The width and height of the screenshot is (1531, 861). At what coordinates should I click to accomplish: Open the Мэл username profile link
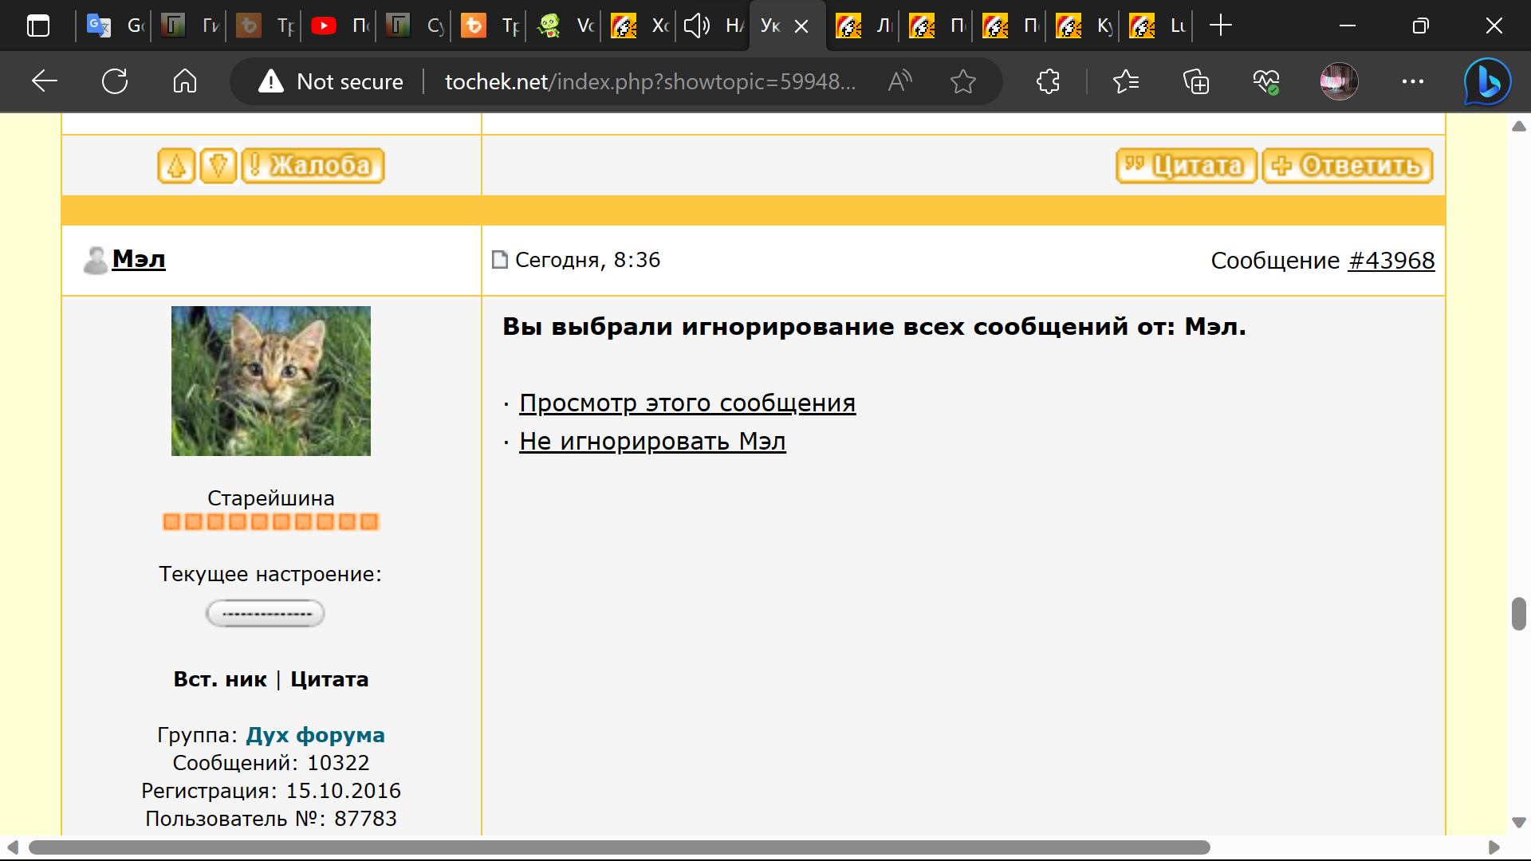139,259
